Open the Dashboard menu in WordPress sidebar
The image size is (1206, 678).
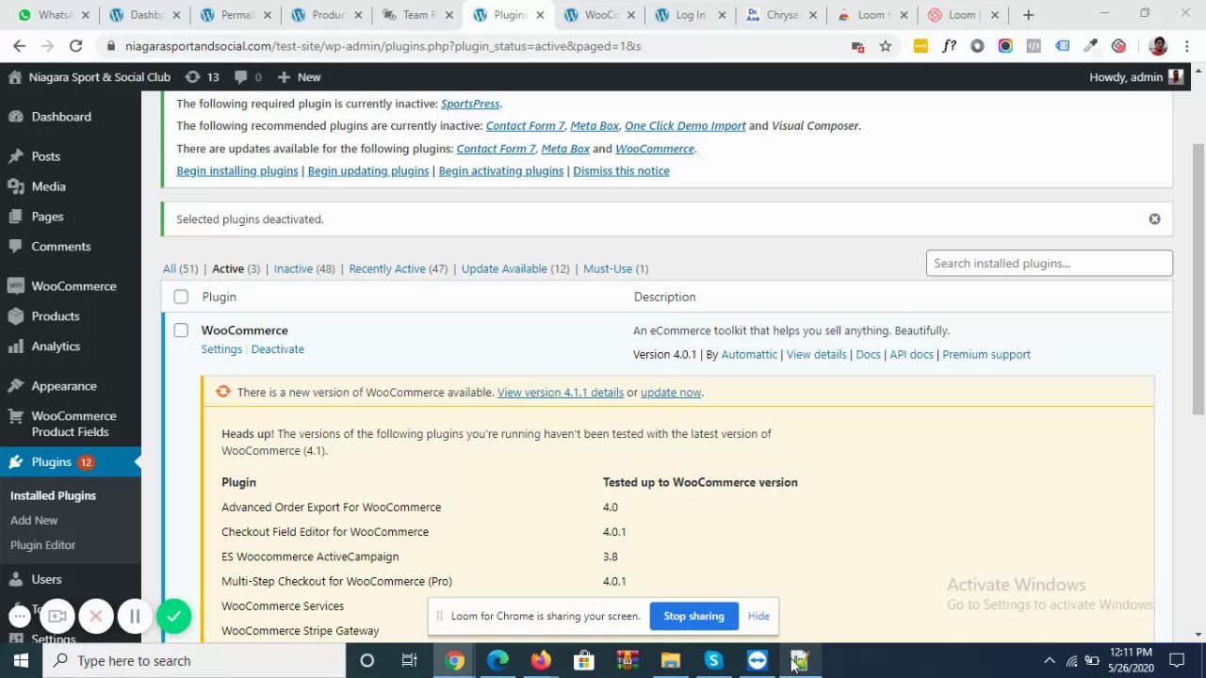pos(61,117)
